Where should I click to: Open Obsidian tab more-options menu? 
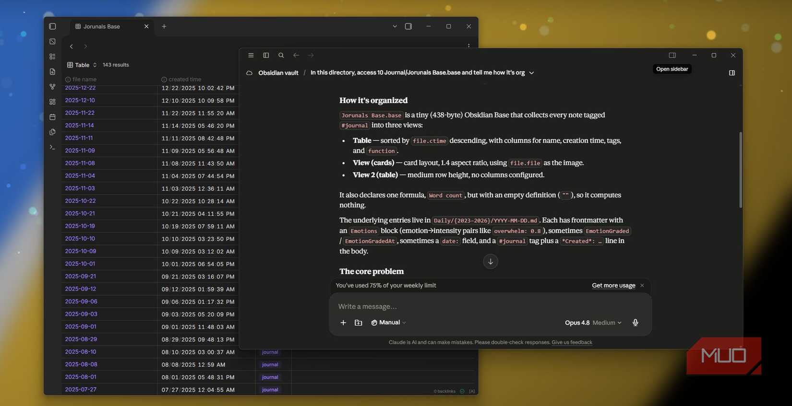(x=468, y=46)
